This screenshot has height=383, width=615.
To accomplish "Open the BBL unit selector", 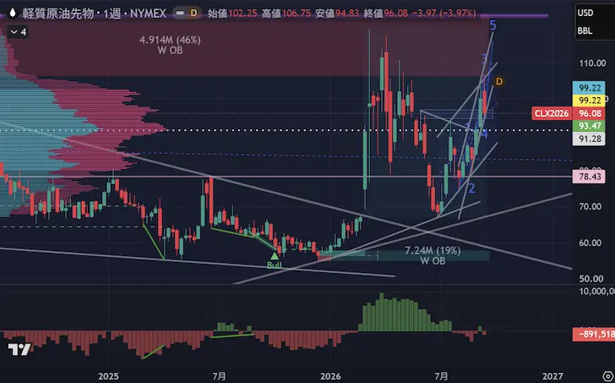I will 585,31.
